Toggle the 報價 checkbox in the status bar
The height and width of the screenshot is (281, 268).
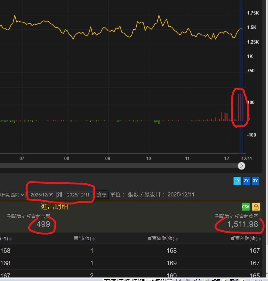225,280
